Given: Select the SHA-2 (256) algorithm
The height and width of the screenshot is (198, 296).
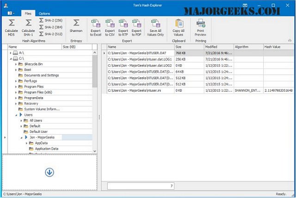Looking at the screenshot, I should coord(51,20).
